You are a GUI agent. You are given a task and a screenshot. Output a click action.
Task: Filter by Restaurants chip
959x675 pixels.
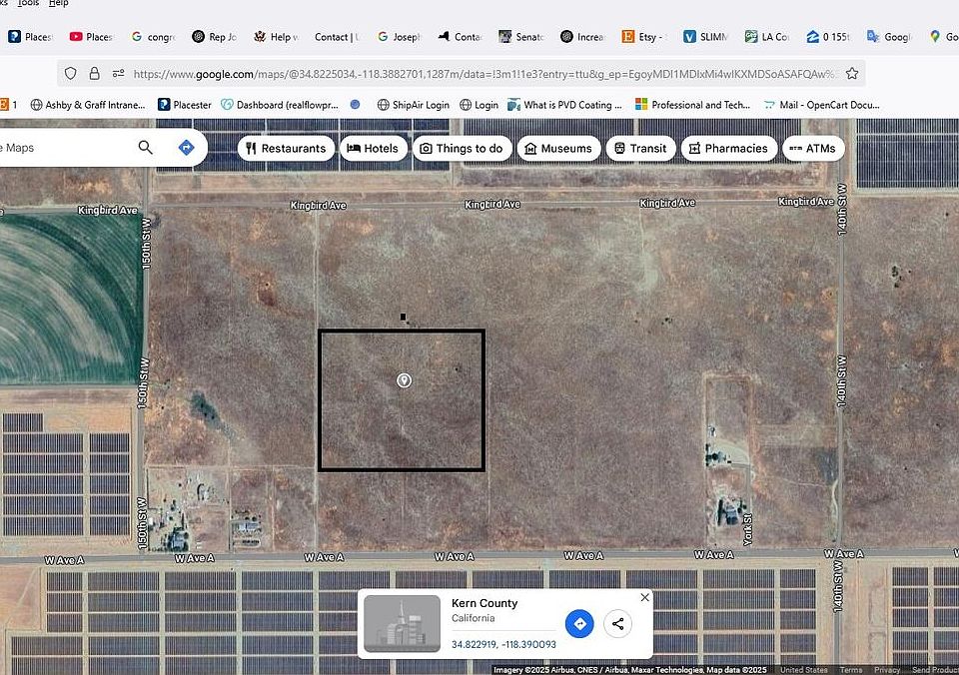287,148
